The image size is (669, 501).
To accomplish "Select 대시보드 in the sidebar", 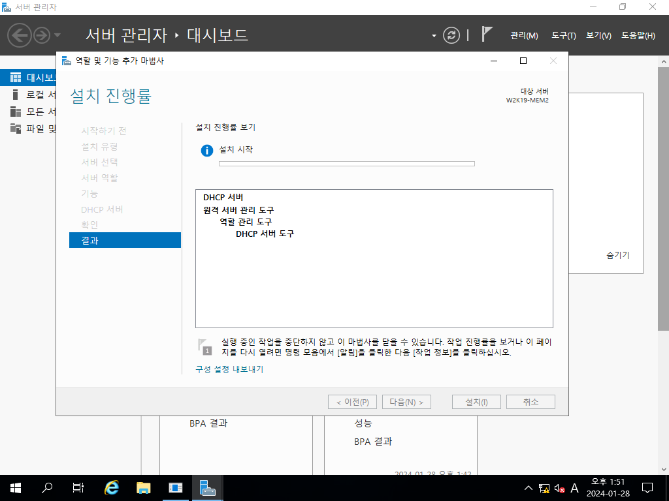I will (28, 78).
